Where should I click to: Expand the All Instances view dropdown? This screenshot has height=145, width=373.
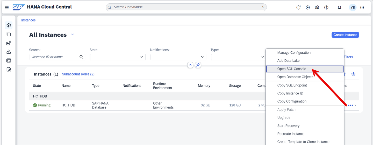pyautogui.click(x=73, y=34)
